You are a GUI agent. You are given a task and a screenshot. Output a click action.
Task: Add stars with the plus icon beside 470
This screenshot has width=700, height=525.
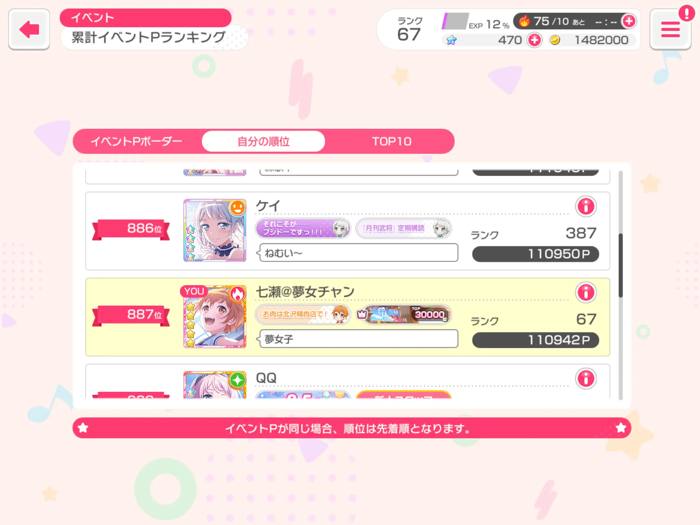535,40
